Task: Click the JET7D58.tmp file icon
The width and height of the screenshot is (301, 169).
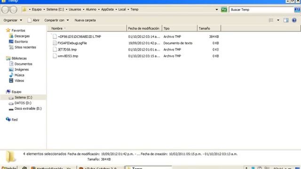Action: 55,49
